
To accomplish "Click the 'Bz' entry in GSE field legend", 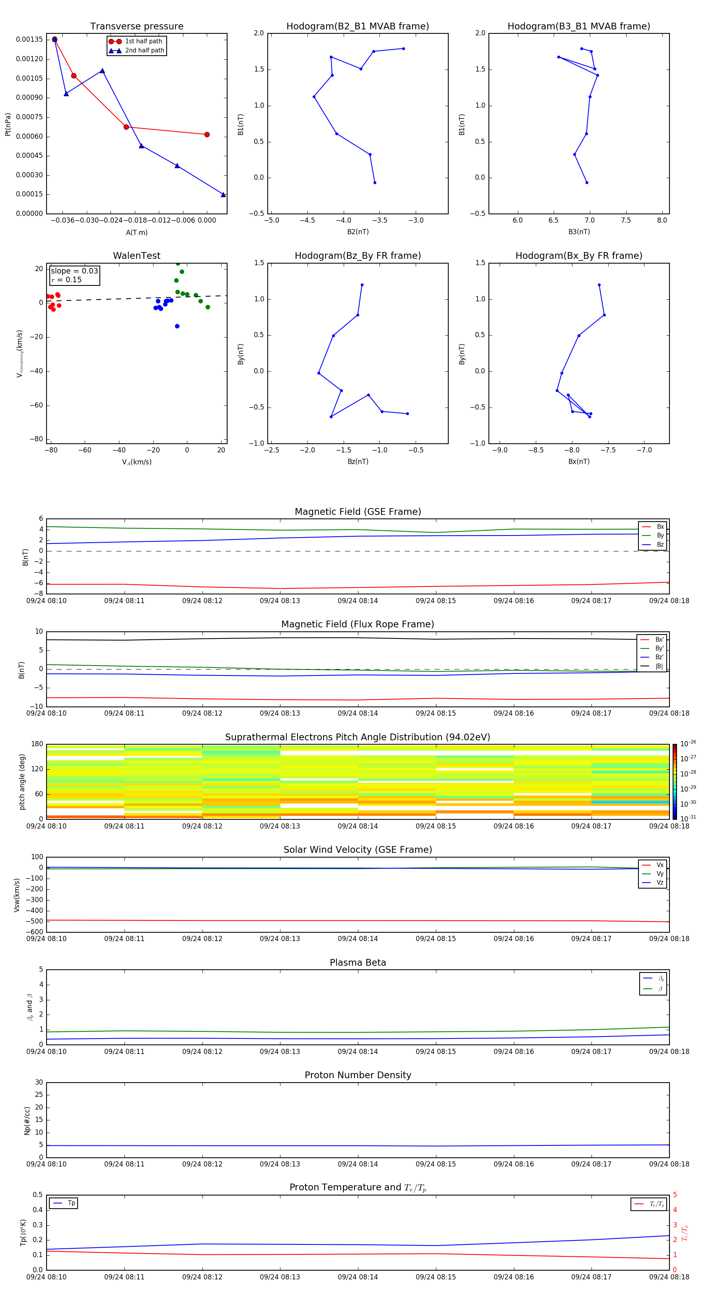I will coord(653,544).
